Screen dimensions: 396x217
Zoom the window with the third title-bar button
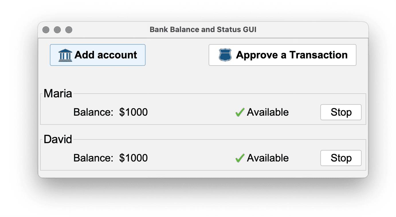pos(69,30)
